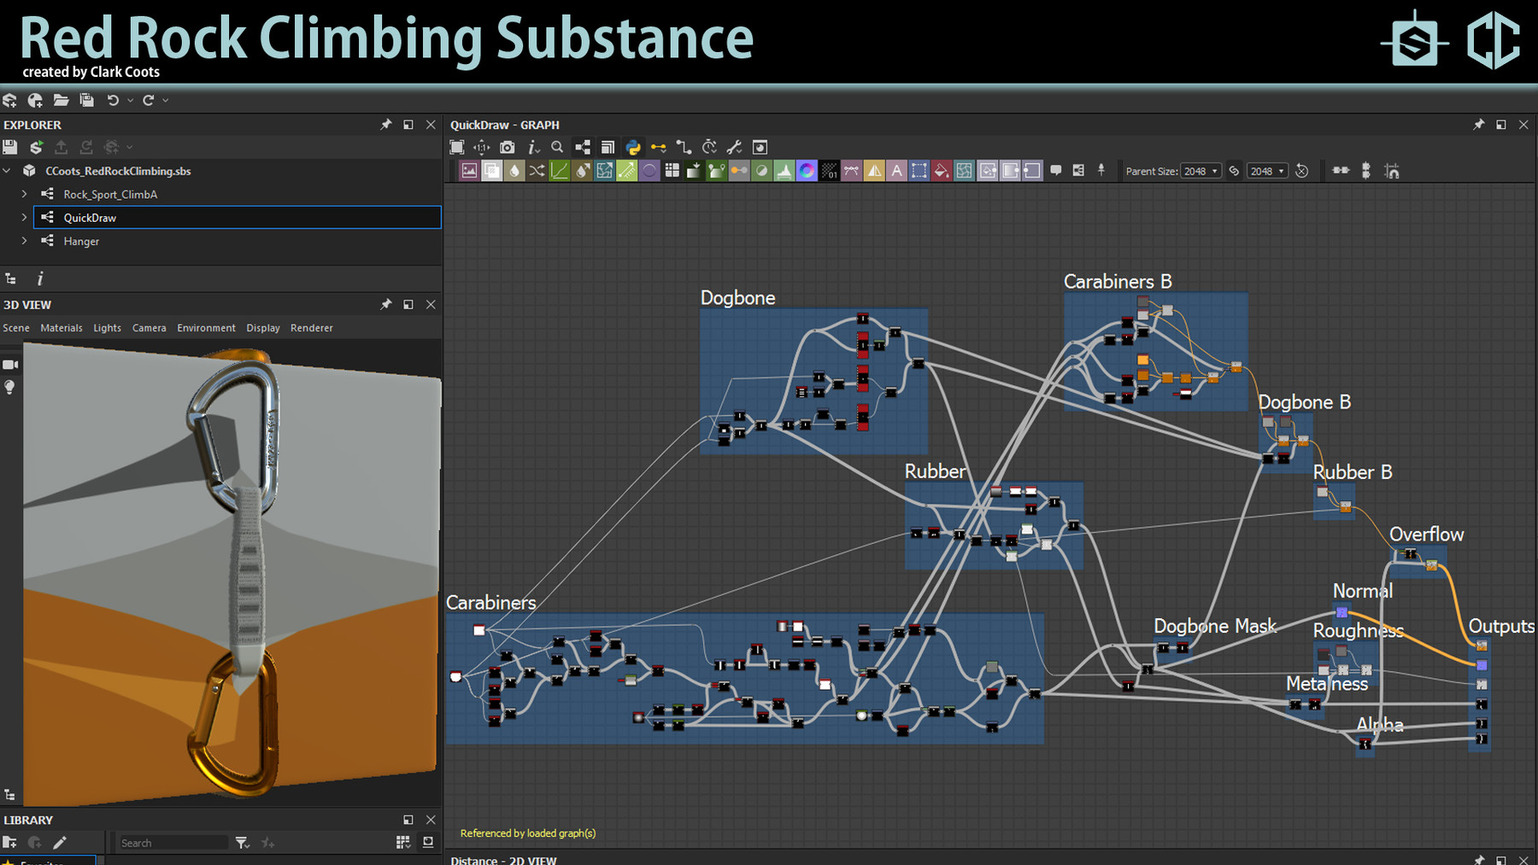Expand the QuickDraw graph entry
Image resolution: width=1538 pixels, height=865 pixels.
24,218
